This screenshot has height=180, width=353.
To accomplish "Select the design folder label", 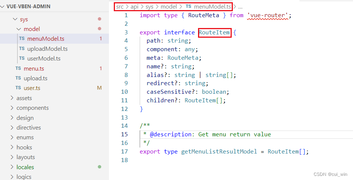I will pyautogui.click(x=25, y=118).
